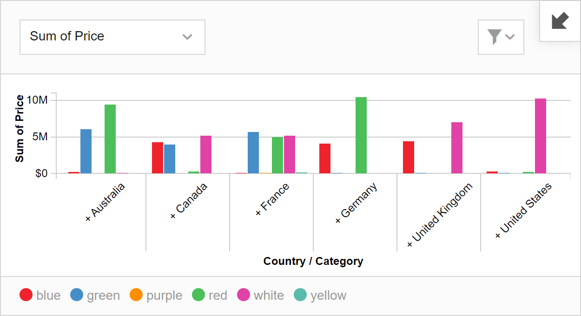
Task: Click the red legend color dot
Action: coord(199,295)
